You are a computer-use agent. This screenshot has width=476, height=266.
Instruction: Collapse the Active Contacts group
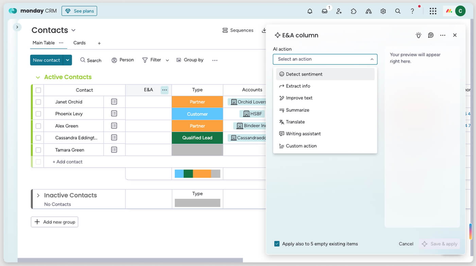pyautogui.click(x=38, y=77)
